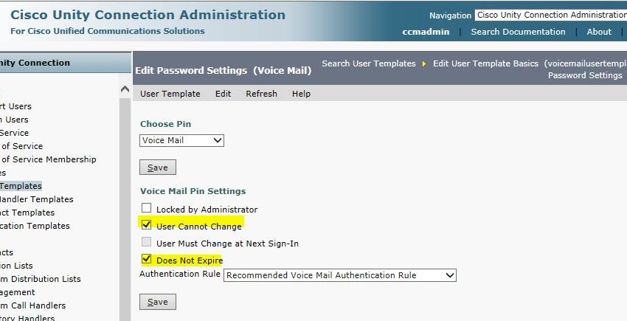Click the About link in header
This screenshot has height=321, width=627.
[599, 32]
